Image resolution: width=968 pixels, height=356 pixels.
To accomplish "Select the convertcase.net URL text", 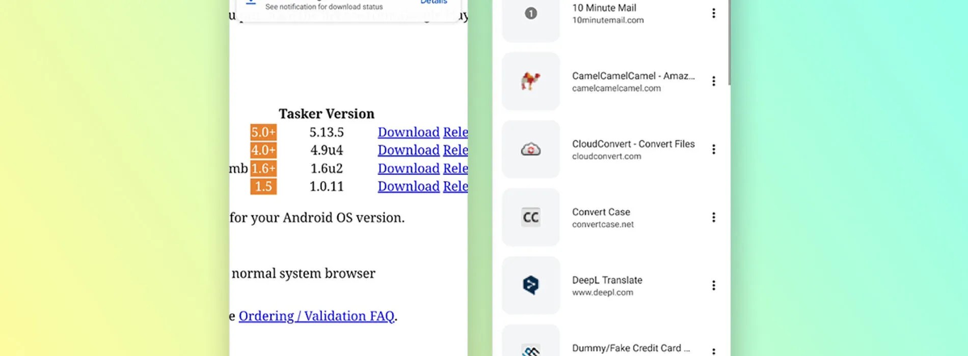I will (603, 225).
